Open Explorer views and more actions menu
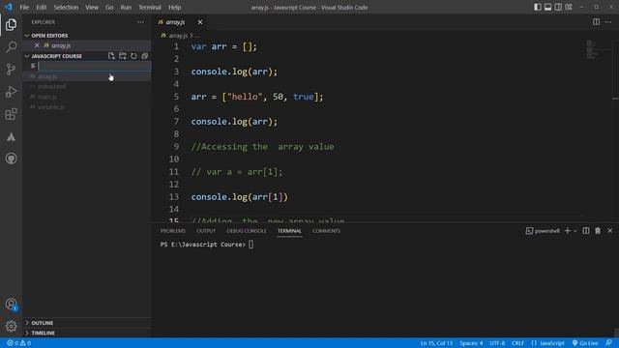Image resolution: width=619 pixels, height=348 pixels. pyautogui.click(x=140, y=22)
